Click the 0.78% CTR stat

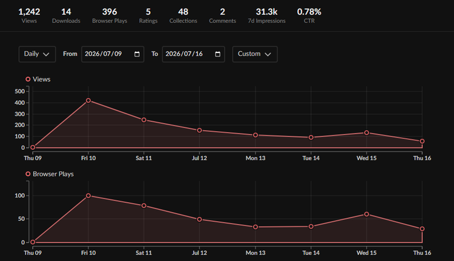point(309,16)
